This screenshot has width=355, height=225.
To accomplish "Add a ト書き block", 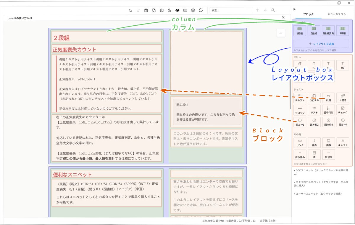I will [x=343, y=98].
